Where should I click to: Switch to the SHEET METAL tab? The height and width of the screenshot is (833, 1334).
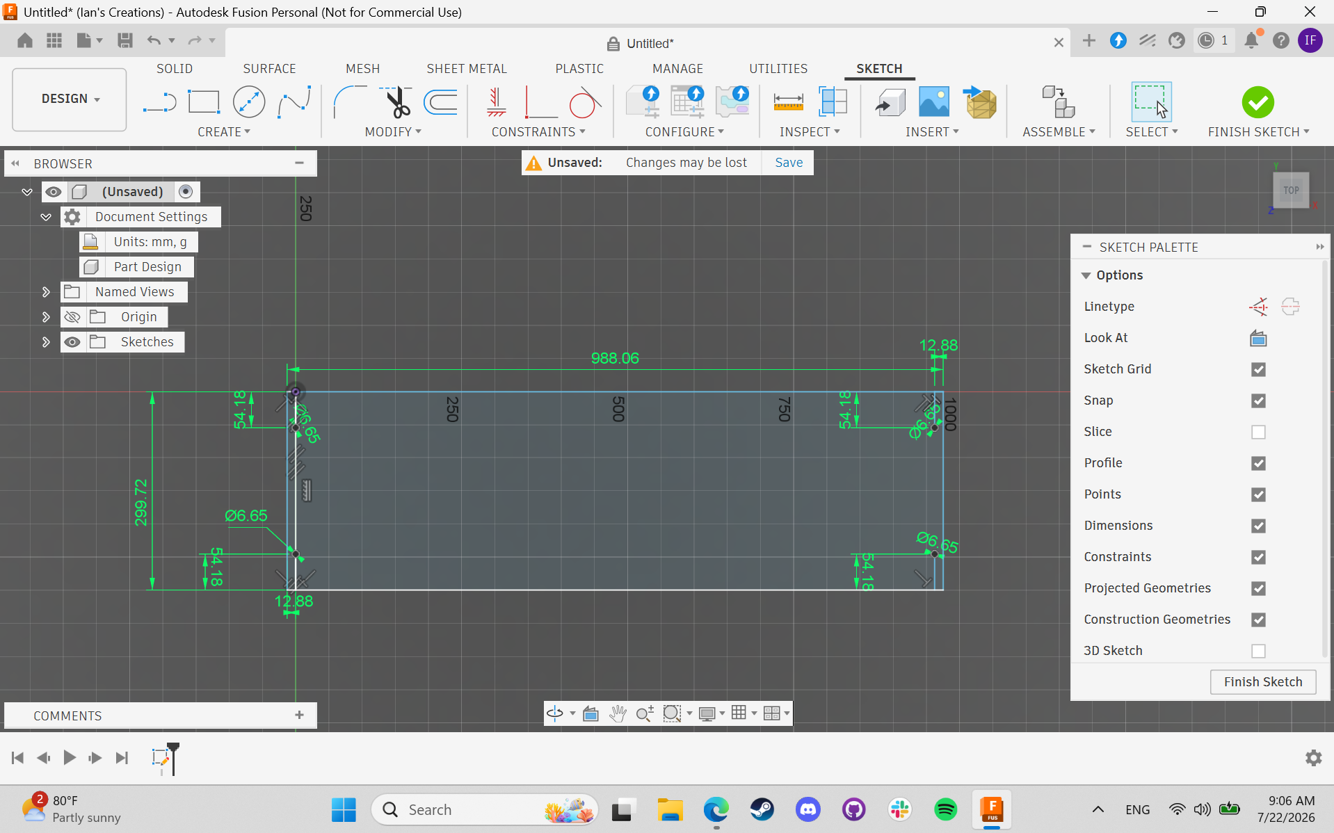tap(467, 68)
